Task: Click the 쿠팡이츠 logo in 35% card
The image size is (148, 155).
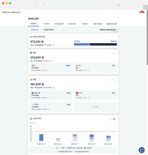Action: click(x=32, y=104)
